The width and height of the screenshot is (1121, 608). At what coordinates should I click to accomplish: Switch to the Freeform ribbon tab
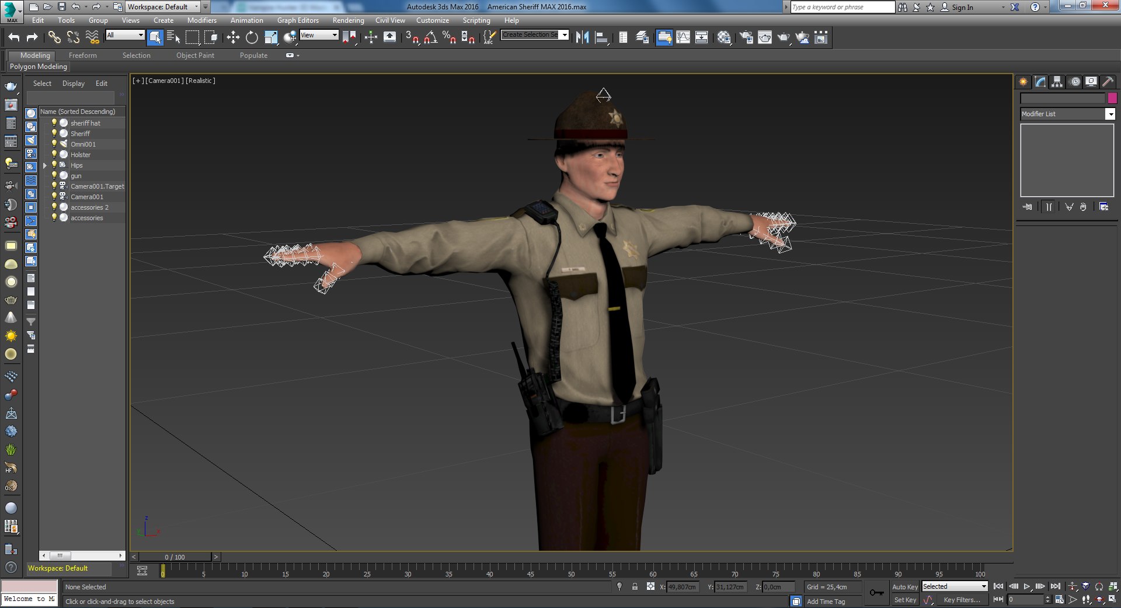[83, 55]
